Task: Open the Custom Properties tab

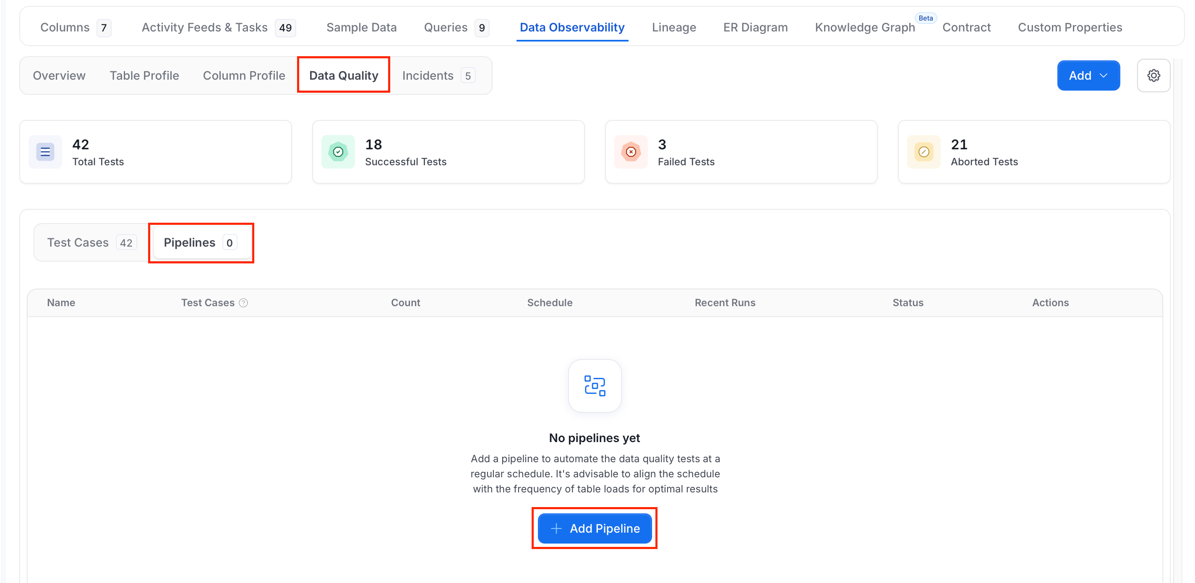Action: pyautogui.click(x=1070, y=27)
